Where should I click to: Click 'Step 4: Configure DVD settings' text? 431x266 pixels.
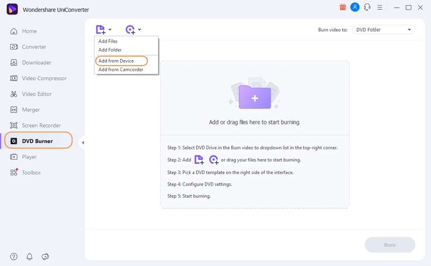tap(200, 184)
